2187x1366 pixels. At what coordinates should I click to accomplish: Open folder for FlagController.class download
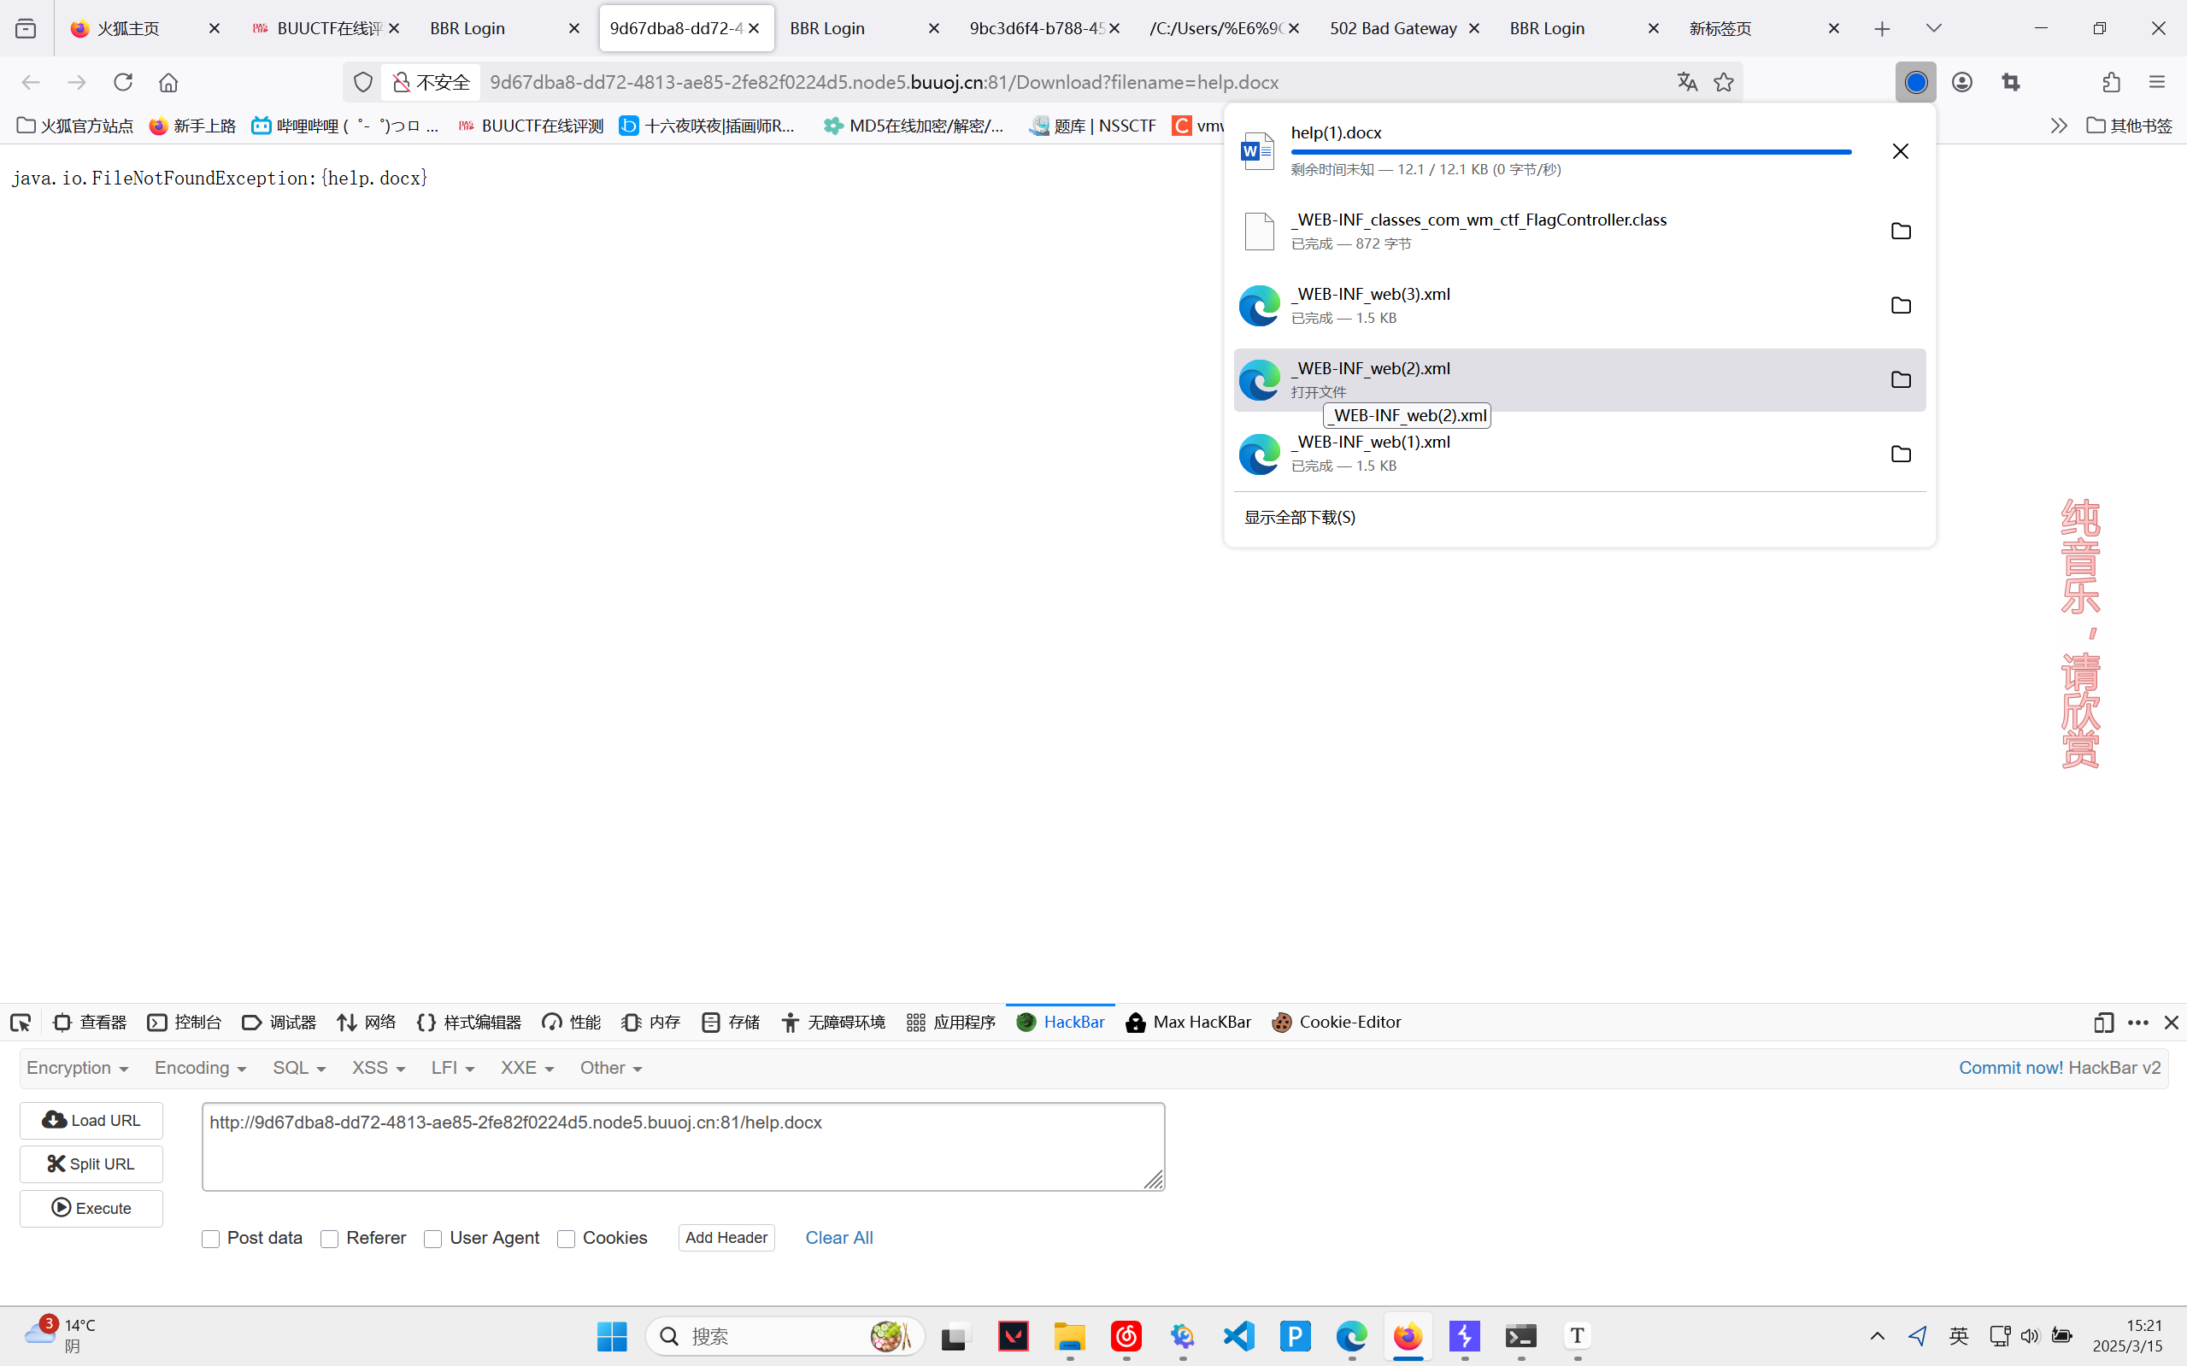point(1901,232)
